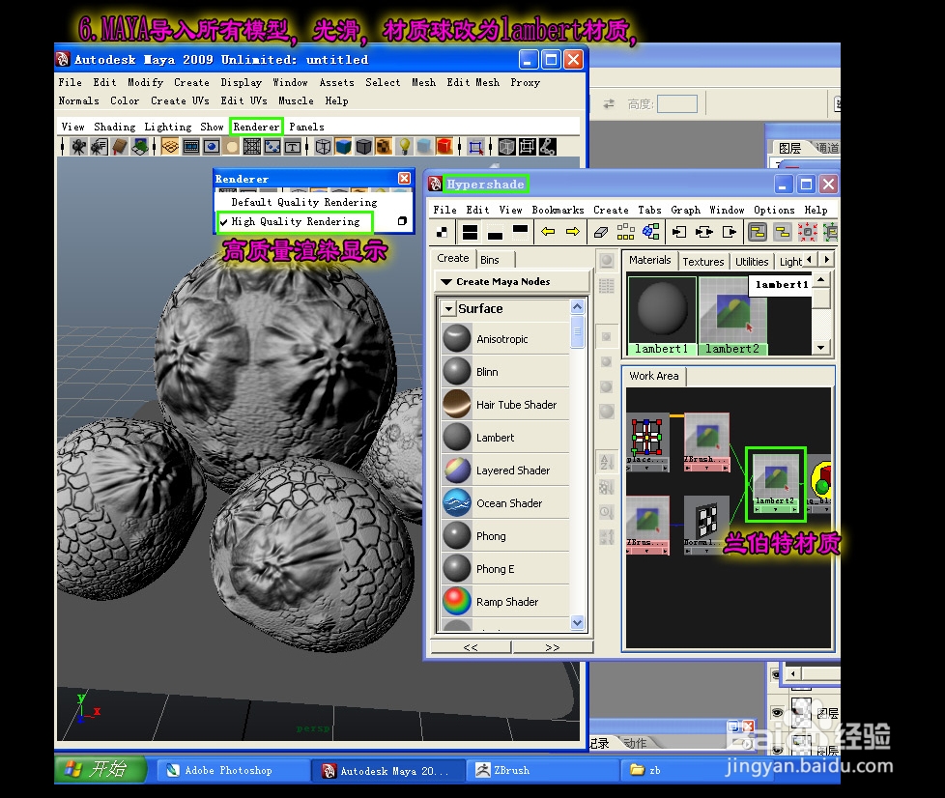
Task: Click the yellow Next Graph right arrow
Action: click(x=573, y=232)
